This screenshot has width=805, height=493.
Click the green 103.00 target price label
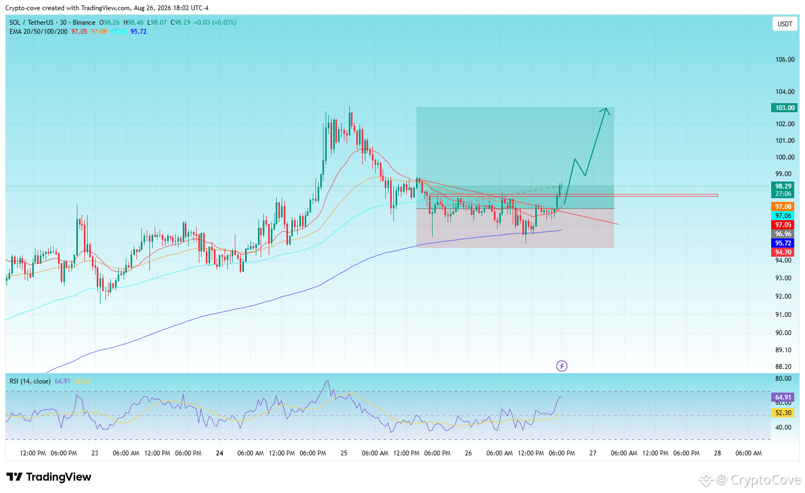pyautogui.click(x=785, y=108)
